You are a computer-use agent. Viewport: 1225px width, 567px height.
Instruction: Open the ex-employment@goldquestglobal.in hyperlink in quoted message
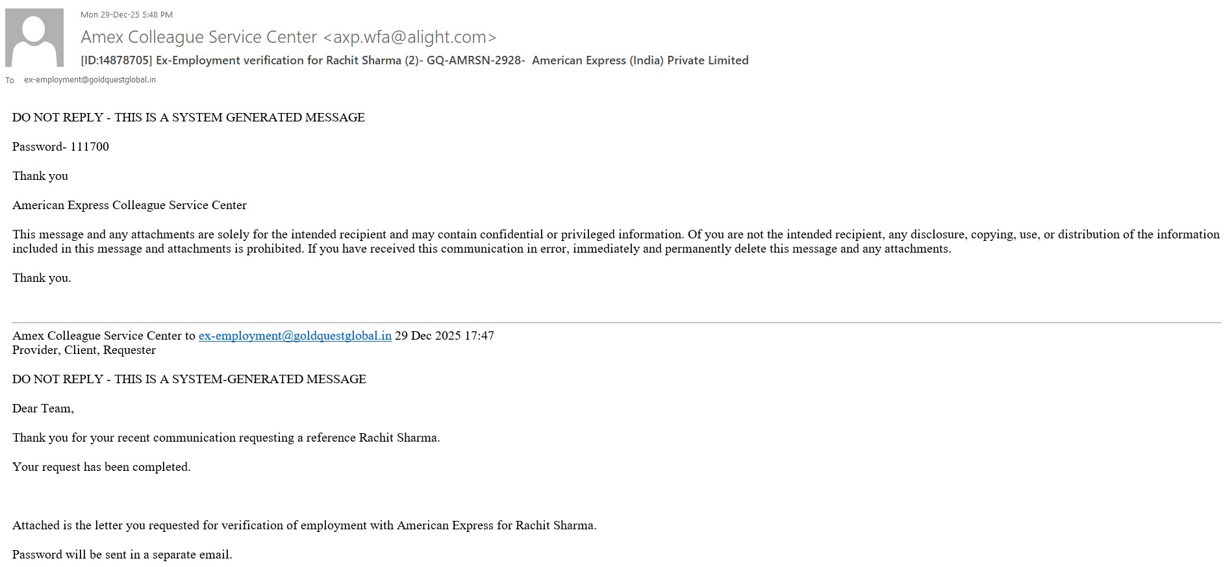(x=295, y=336)
